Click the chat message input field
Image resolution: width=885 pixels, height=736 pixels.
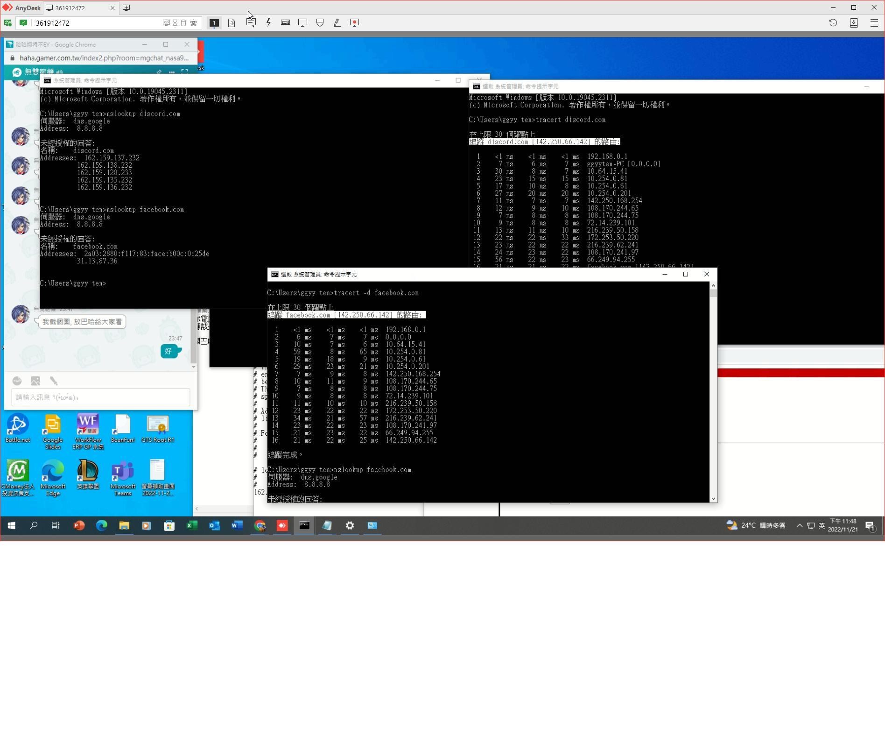pyautogui.click(x=101, y=397)
